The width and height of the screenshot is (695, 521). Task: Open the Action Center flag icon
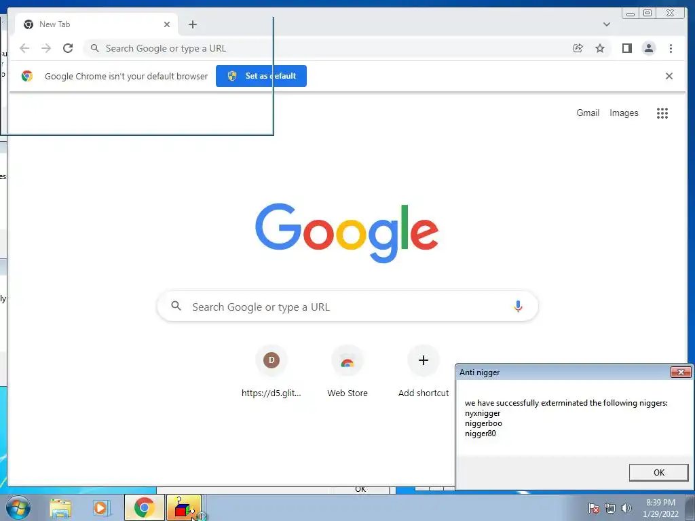[593, 508]
